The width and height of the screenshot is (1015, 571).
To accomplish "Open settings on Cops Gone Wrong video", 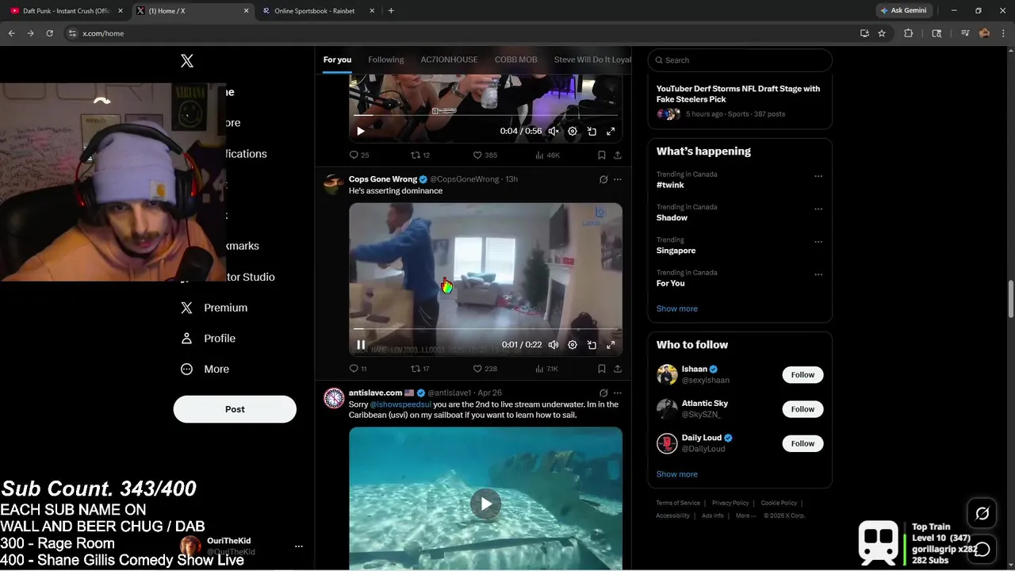I will coord(573,345).
